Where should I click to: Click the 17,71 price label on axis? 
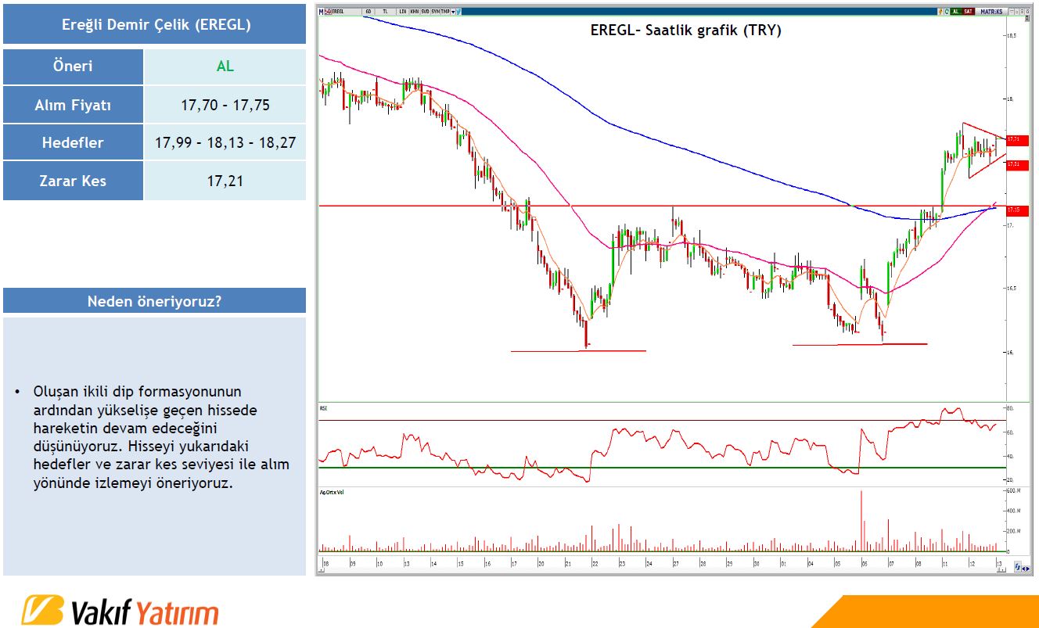pos(1016,140)
